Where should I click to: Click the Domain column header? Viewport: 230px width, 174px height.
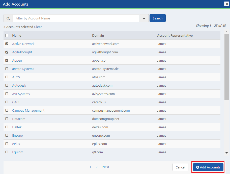(x=98, y=35)
